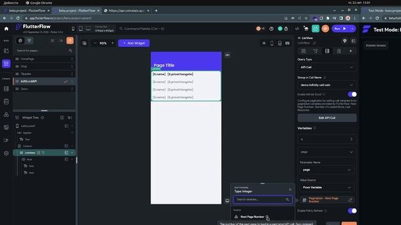This screenshot has height=225, width=401.
Task: Open the Parameter Name page dropdown
Action: pos(327,169)
